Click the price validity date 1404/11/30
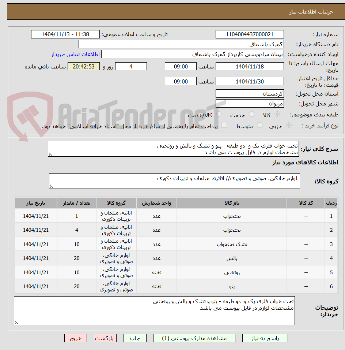This screenshot has width=345, height=350. tap(250, 81)
